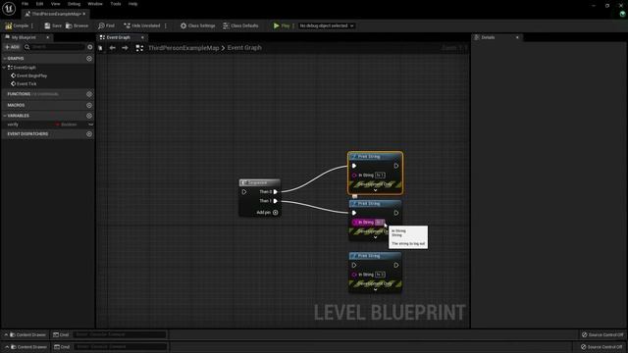Open the Tools menu
Screen dimensions: 628x353
pos(116,4)
